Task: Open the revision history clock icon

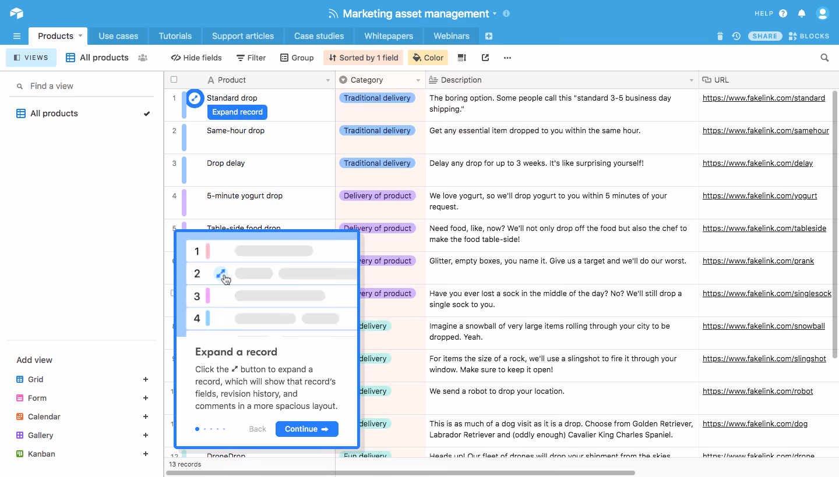Action: (x=736, y=36)
